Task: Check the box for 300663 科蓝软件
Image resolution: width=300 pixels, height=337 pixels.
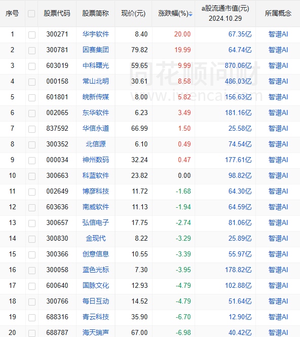Action: [32, 176]
